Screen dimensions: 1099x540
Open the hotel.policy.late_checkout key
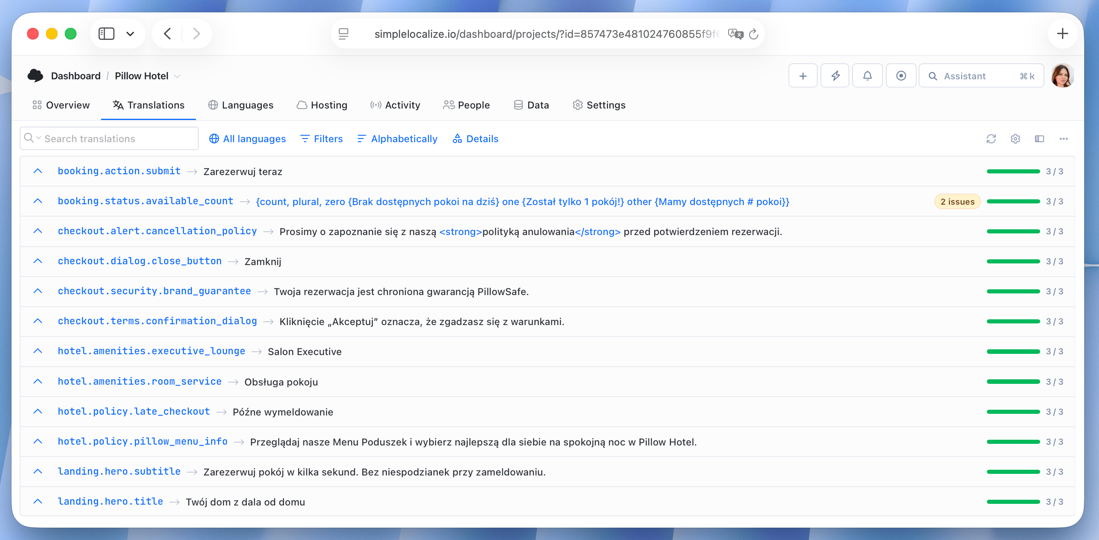[x=134, y=411]
